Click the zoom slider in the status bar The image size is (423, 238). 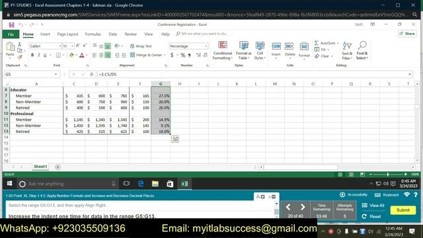pyautogui.click(x=388, y=175)
